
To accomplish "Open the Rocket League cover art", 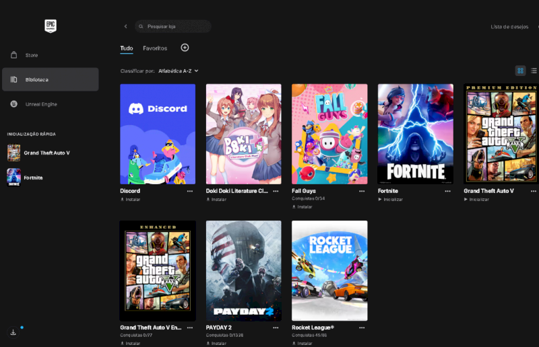I will pyautogui.click(x=329, y=271).
